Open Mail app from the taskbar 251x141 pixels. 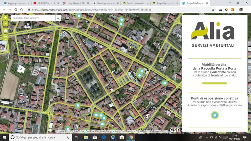95,137
